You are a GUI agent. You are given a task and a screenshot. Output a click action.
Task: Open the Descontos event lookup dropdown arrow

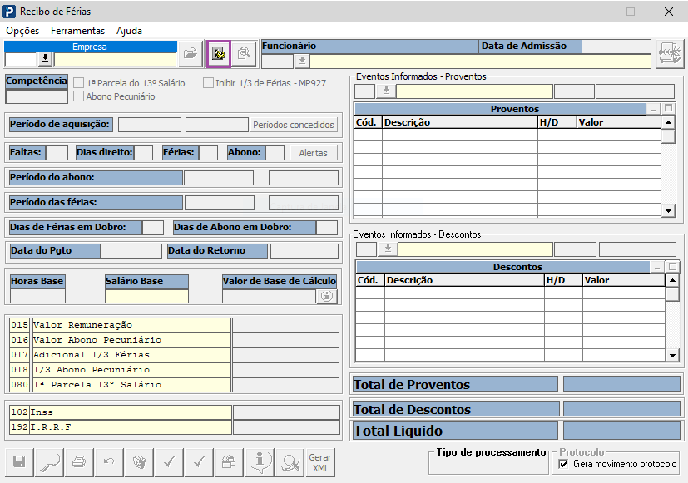388,249
